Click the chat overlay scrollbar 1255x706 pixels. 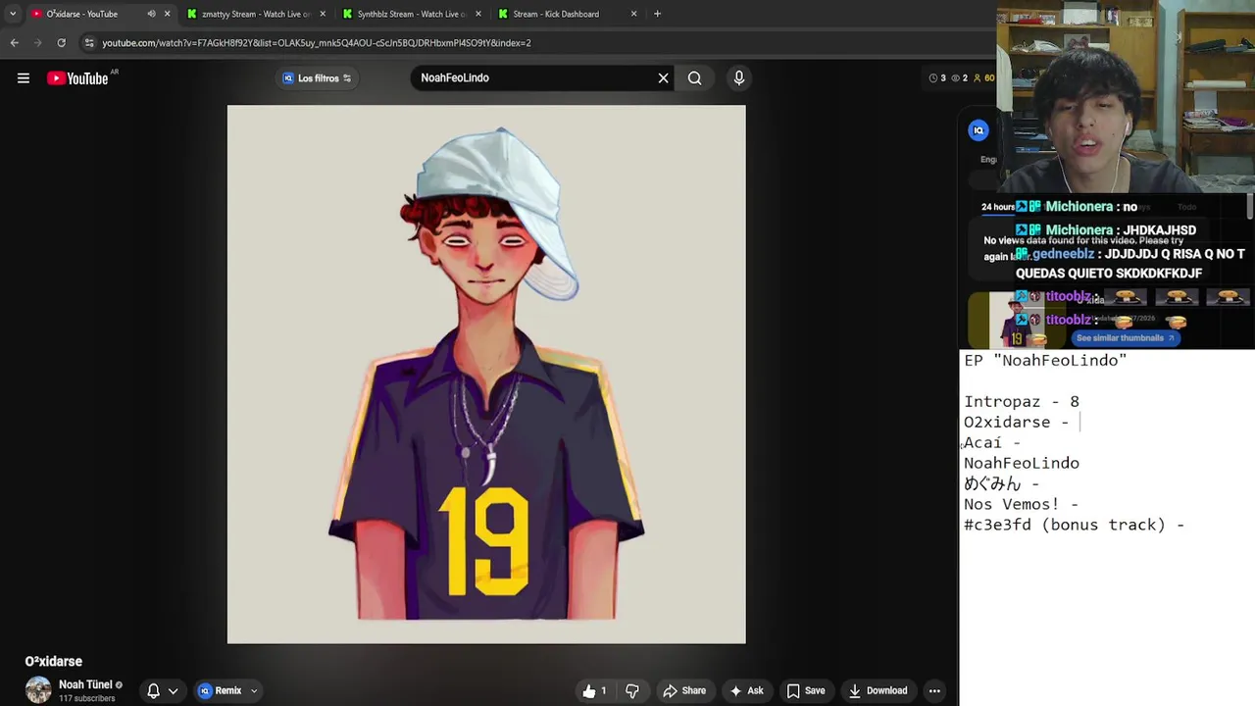coord(1250,208)
